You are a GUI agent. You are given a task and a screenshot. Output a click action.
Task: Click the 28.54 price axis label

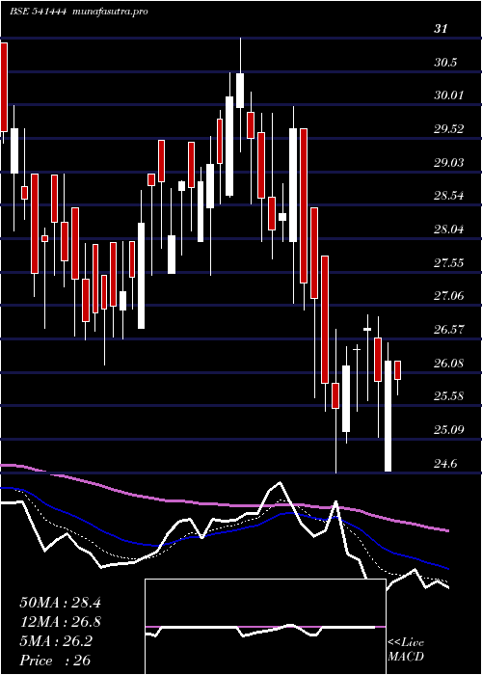coord(448,196)
